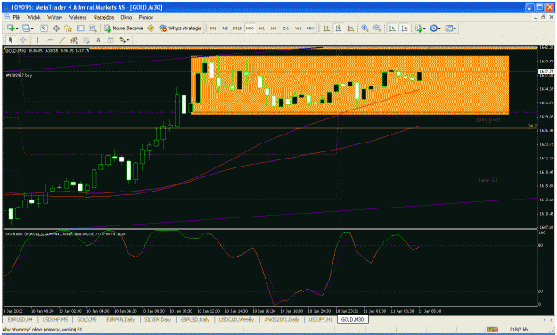Screen dimensions: 557x335
Task: Click the new chart icon
Action: (x=11, y=28)
